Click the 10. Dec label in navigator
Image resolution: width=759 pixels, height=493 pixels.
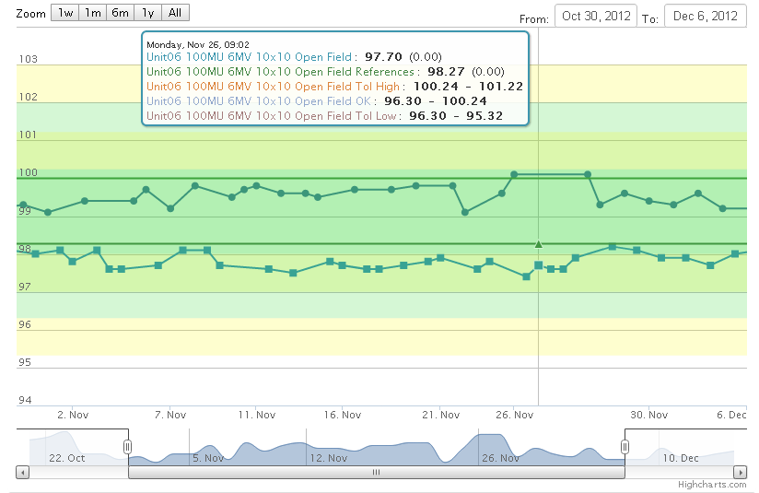(681, 458)
